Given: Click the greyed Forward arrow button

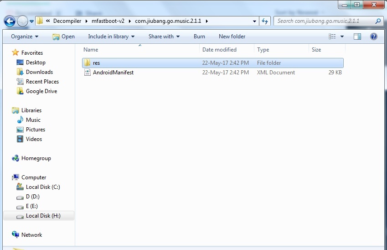Looking at the screenshot, I should click(22, 21).
